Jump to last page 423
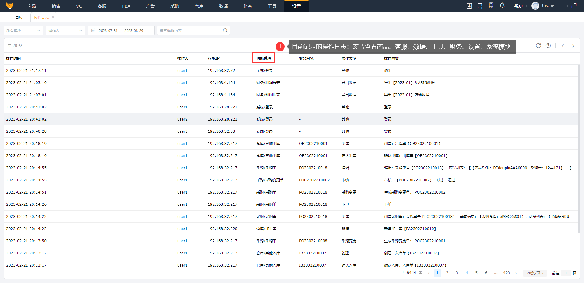Viewport: 584px width, 283px height. (x=506, y=273)
